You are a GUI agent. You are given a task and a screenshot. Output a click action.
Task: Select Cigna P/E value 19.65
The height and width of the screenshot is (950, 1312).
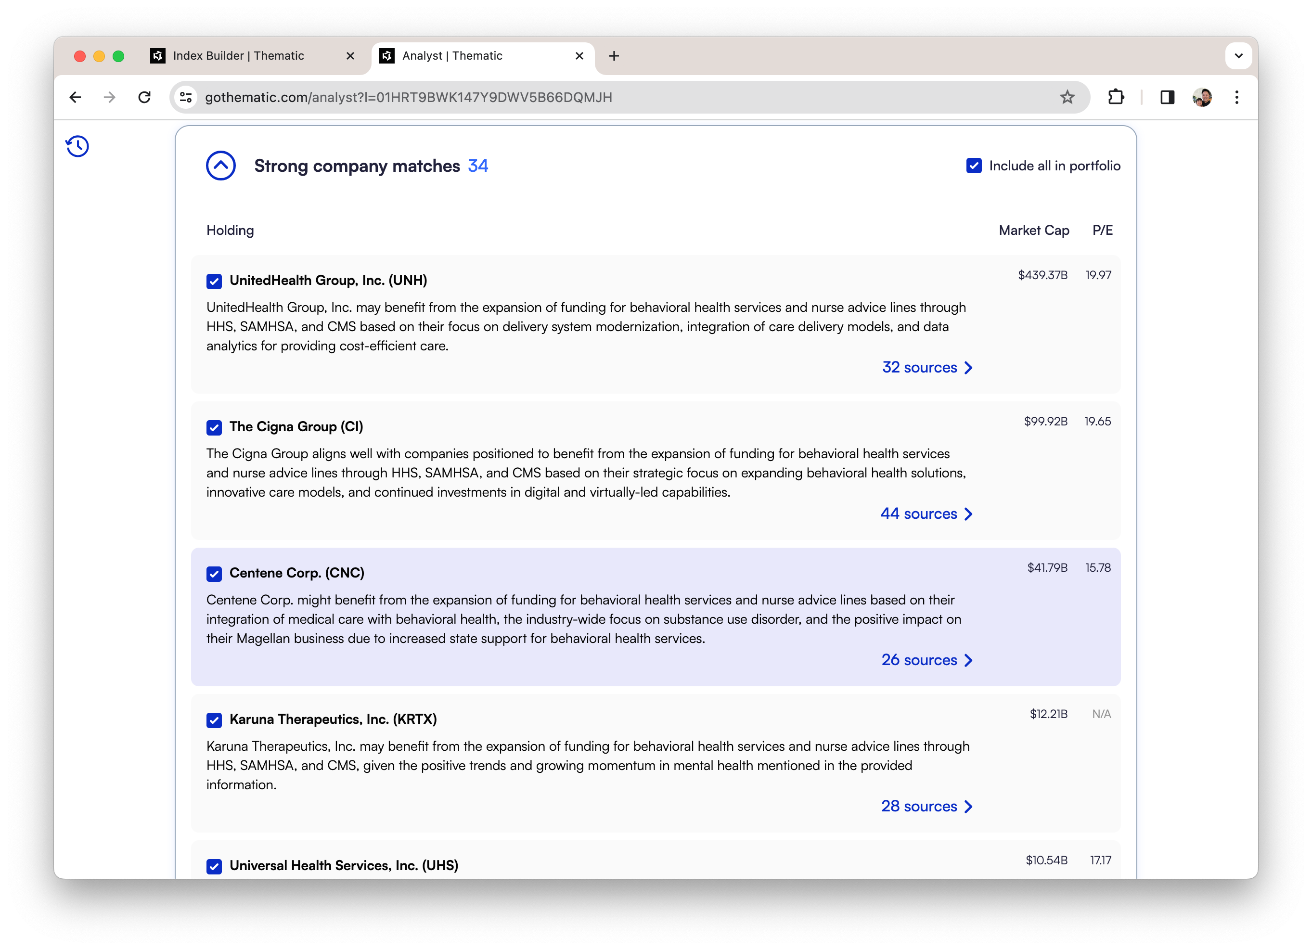[x=1097, y=421]
